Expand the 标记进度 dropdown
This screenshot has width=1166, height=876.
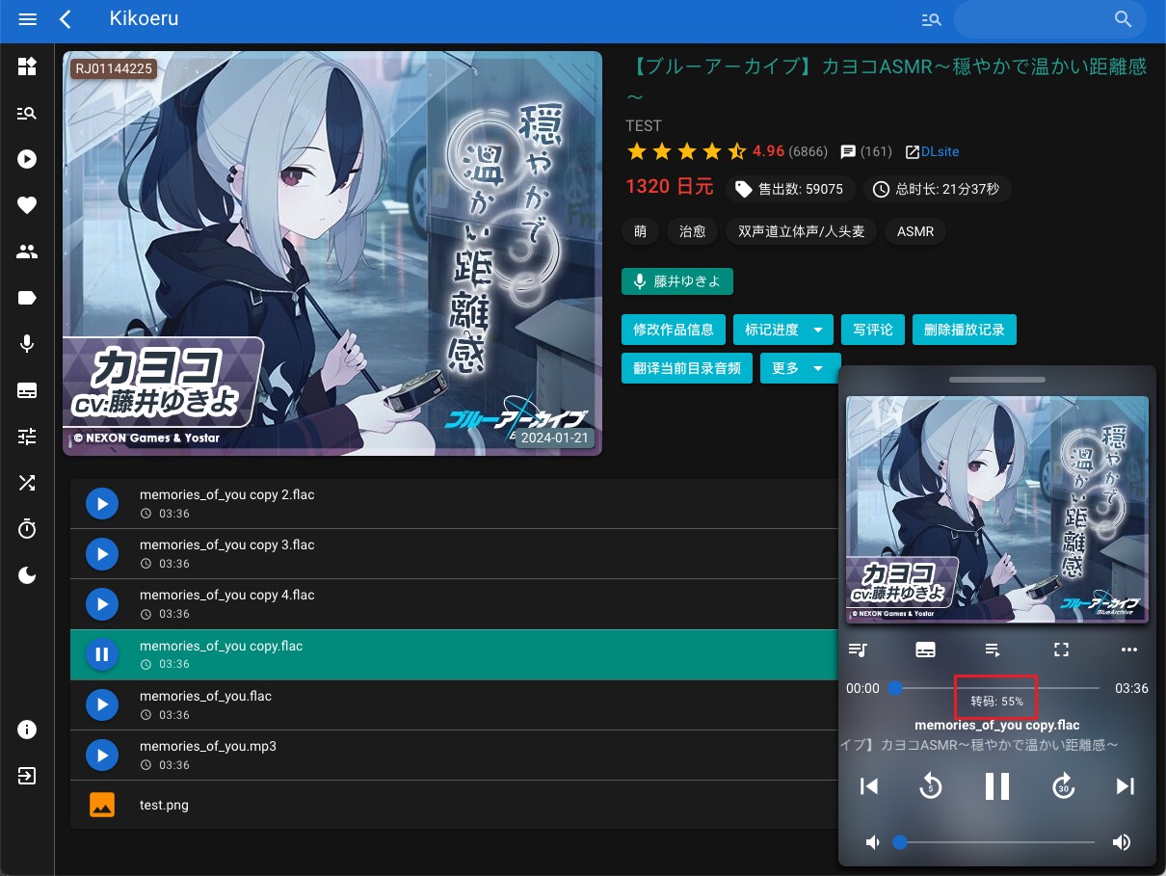818,330
